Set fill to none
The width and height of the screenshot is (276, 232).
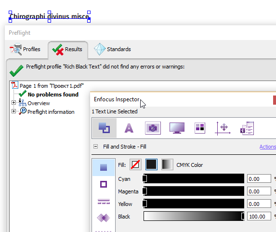tap(135, 164)
